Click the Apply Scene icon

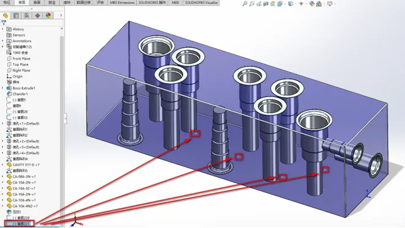point(319,4)
